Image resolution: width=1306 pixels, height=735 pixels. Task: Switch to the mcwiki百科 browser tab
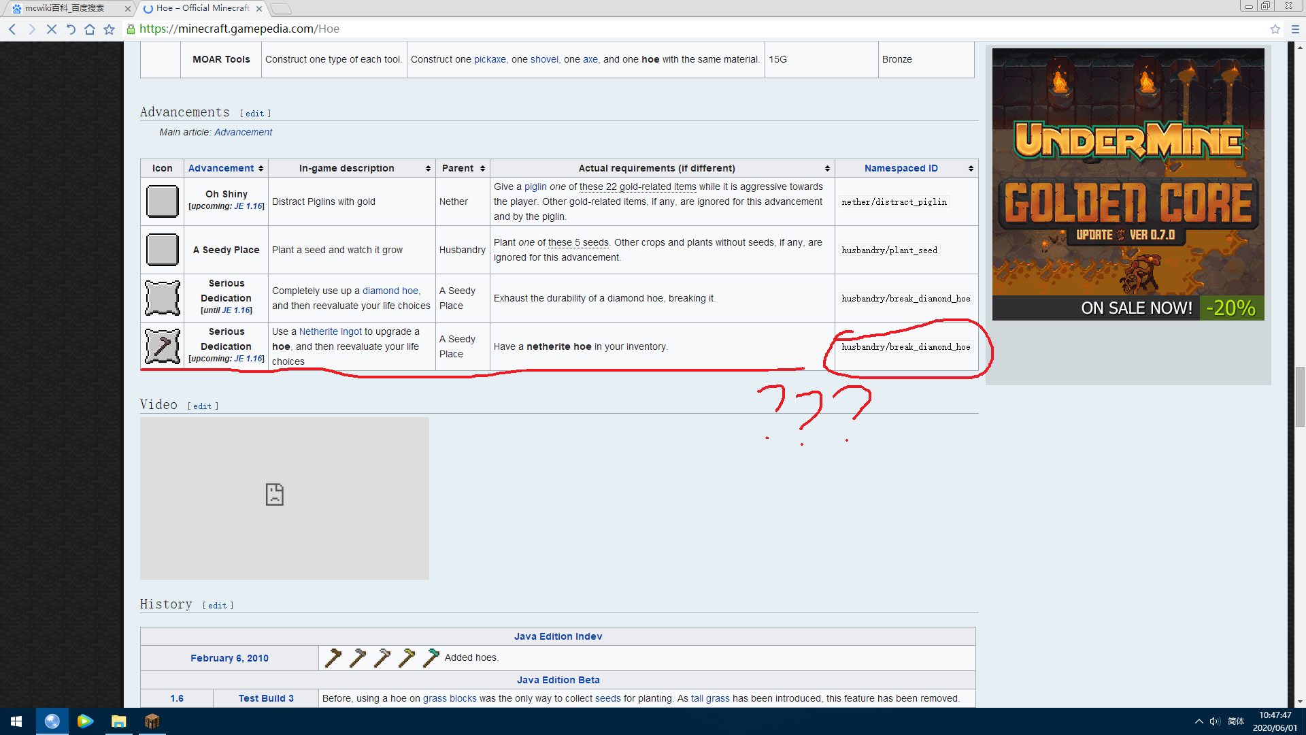(65, 8)
